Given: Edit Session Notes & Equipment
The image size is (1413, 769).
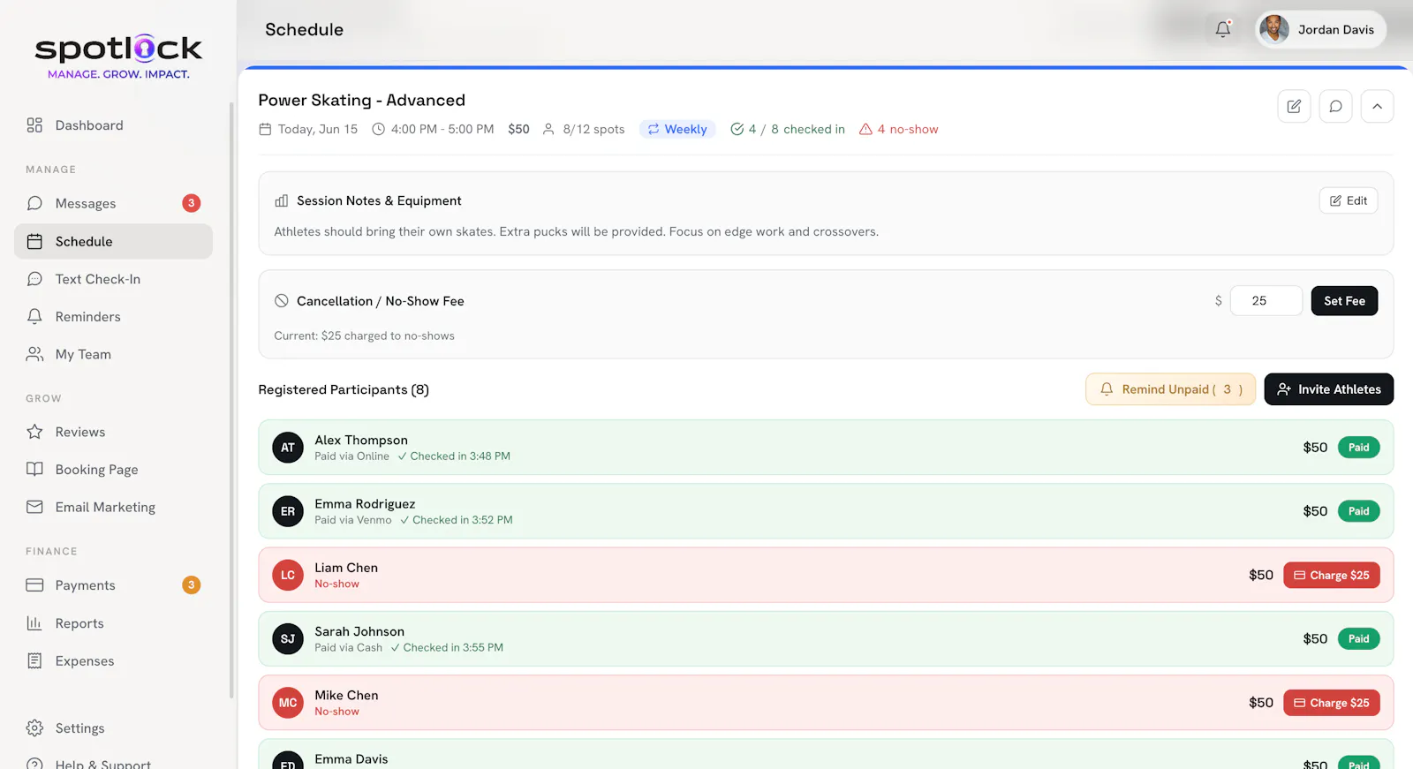Looking at the screenshot, I should 1349,200.
